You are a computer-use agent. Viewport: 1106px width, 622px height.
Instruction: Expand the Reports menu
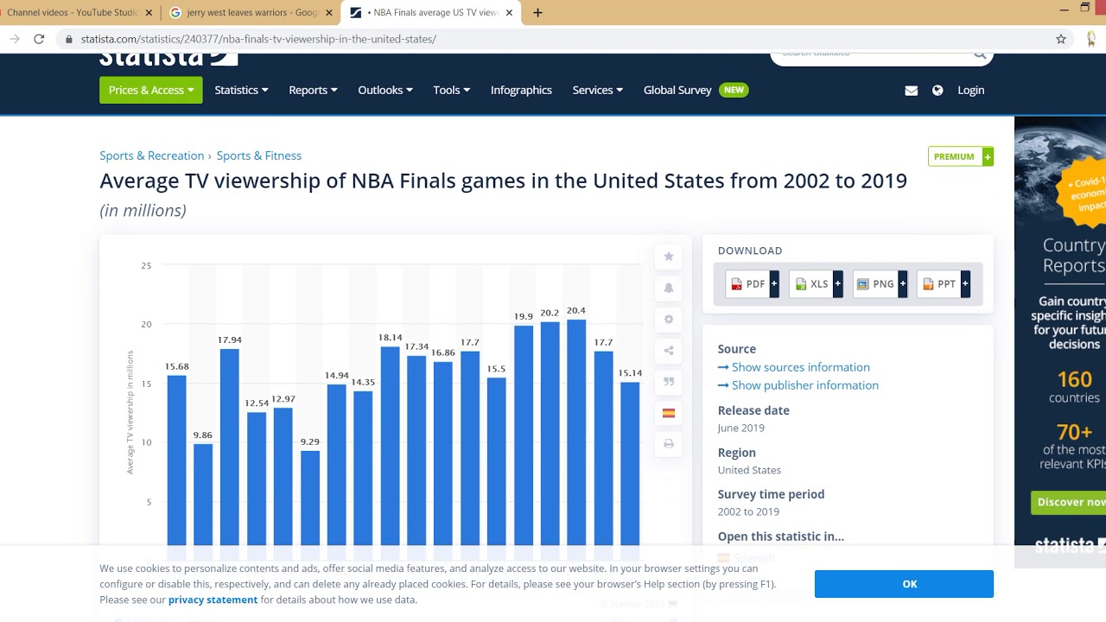point(313,90)
